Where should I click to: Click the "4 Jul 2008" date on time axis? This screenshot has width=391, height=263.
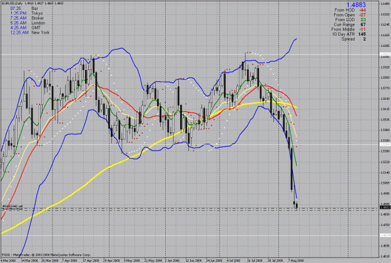[233, 261]
